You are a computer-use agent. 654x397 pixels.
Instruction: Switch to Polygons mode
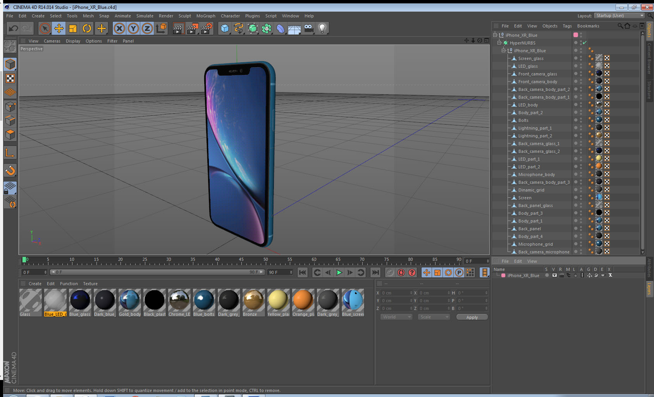(10, 135)
